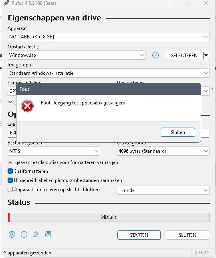
Task: Open the NTFS Bestandssysteem dropdown
Action: click(54, 151)
